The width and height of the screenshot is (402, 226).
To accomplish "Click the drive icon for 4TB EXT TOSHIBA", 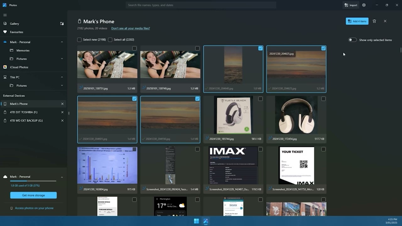I will tap(5, 112).
